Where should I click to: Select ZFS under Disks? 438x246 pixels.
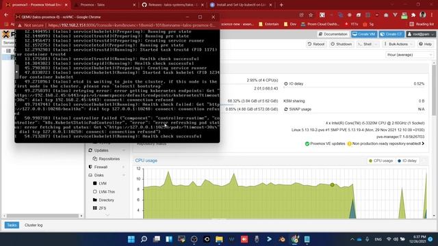click(102, 208)
